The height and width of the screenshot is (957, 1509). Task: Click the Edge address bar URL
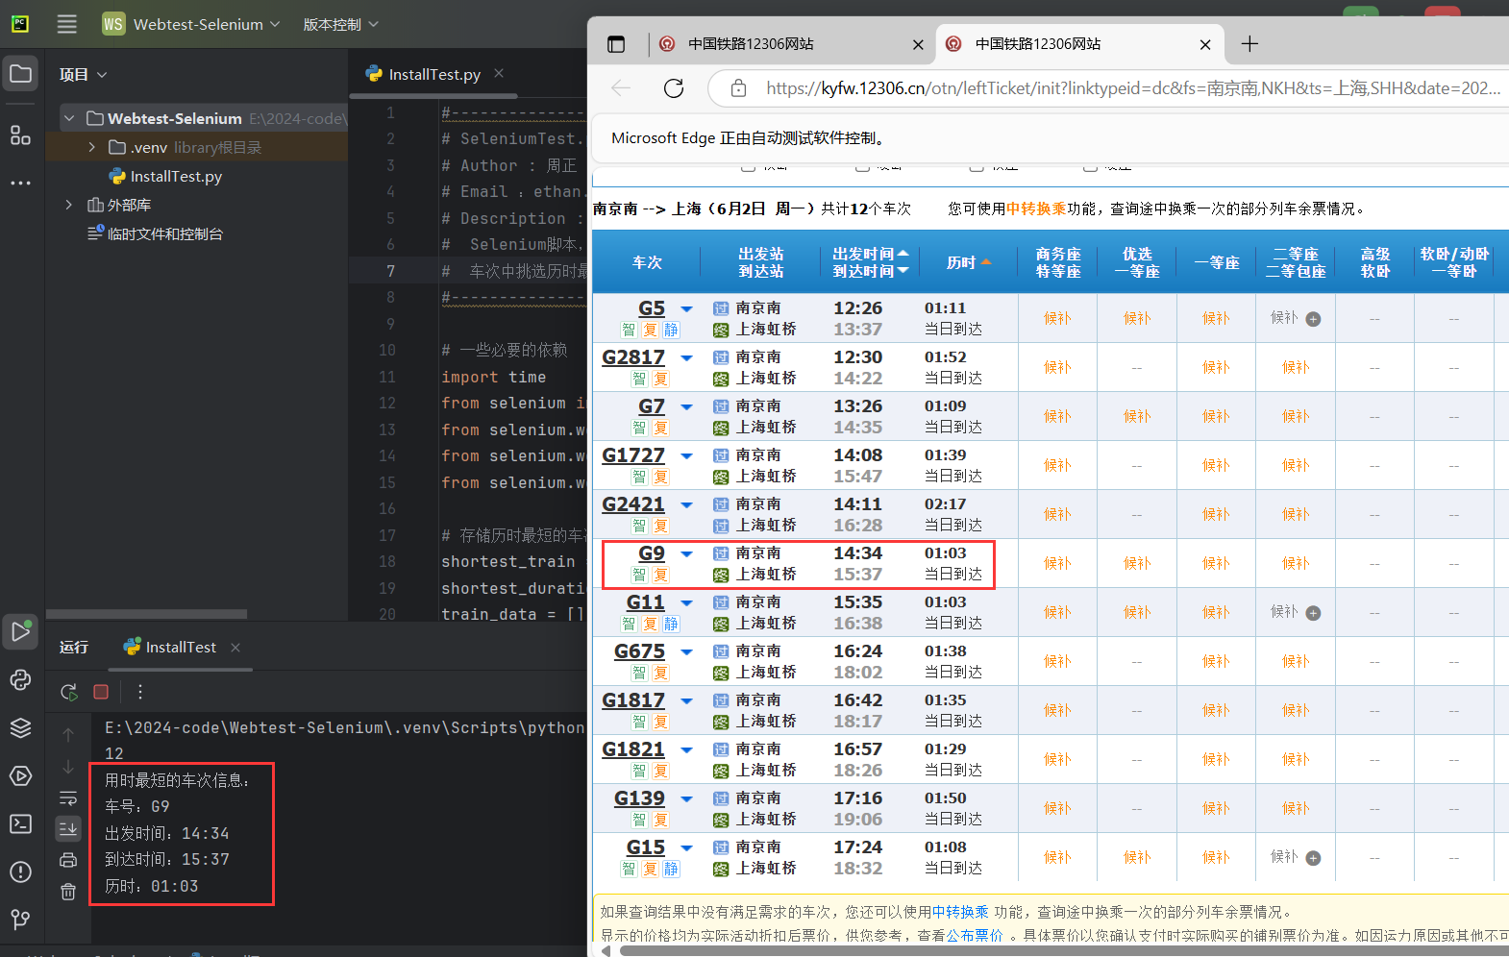pyautogui.click(x=1132, y=88)
